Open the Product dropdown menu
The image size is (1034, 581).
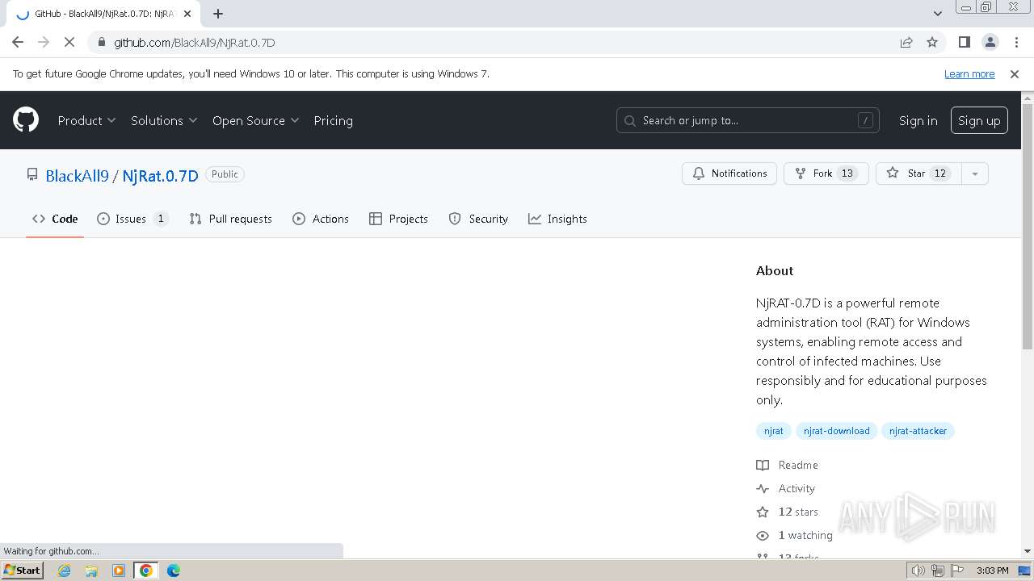[x=86, y=120]
